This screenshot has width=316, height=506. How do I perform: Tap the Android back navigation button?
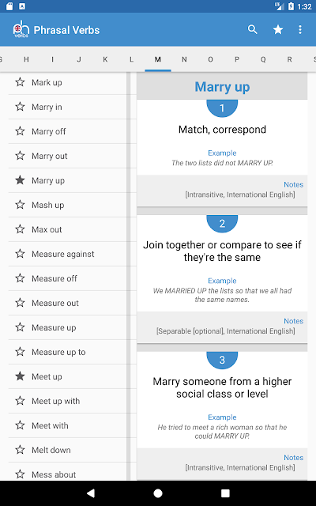click(91, 493)
